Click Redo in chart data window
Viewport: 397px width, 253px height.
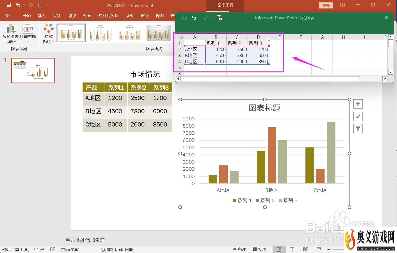point(206,18)
